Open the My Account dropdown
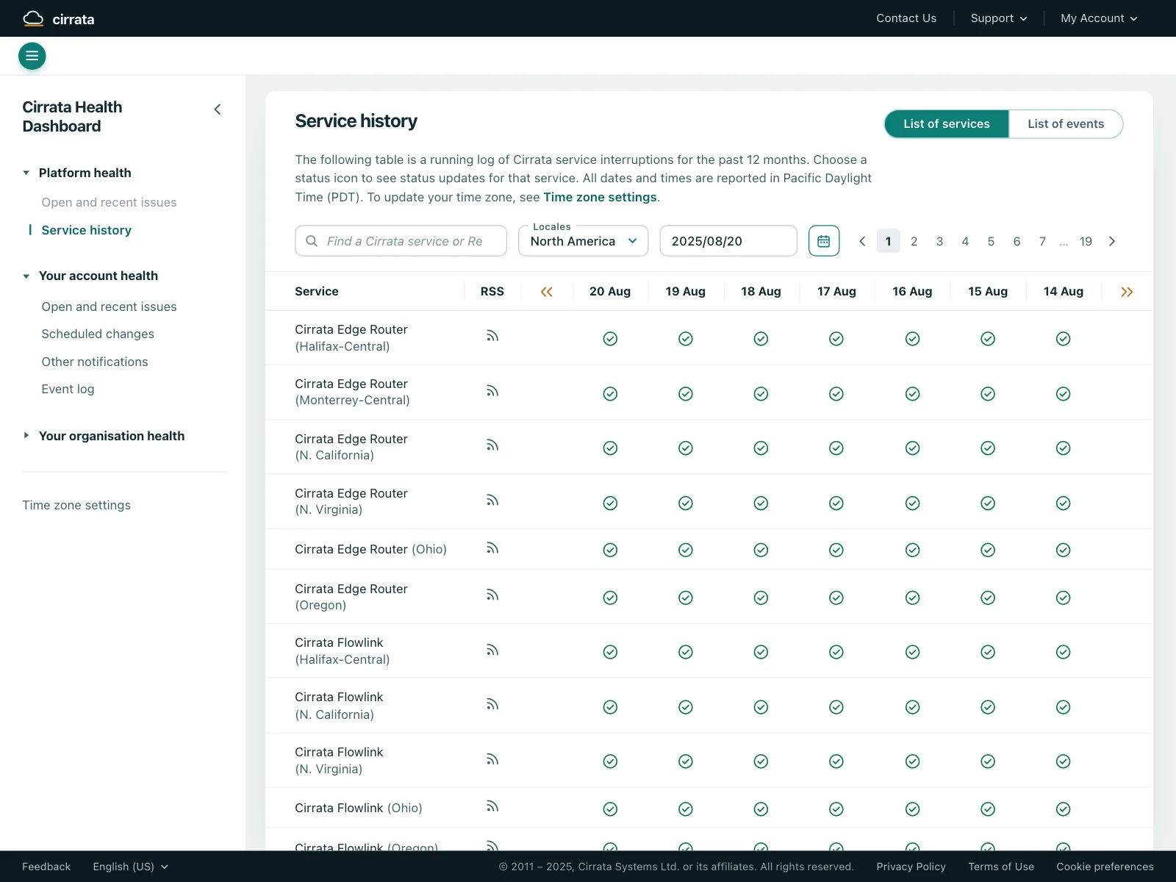This screenshot has width=1176, height=882. pyautogui.click(x=1099, y=18)
